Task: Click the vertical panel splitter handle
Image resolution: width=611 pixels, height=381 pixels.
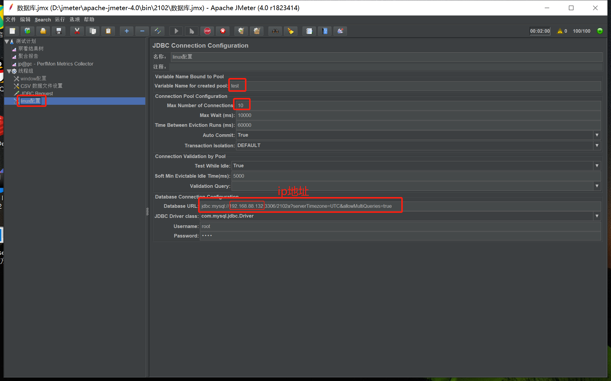Action: pyautogui.click(x=147, y=211)
